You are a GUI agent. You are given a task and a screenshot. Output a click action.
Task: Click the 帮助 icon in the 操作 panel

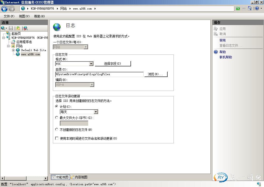pos(216,52)
